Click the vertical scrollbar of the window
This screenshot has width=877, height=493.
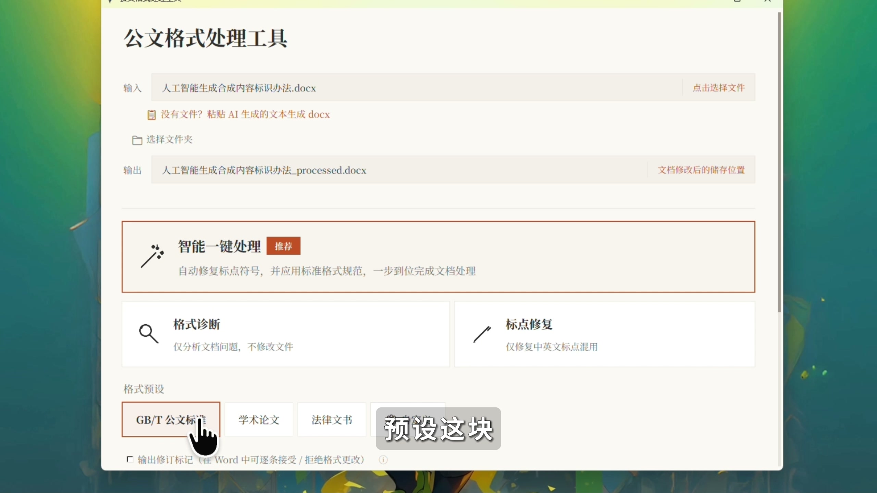[779, 163]
